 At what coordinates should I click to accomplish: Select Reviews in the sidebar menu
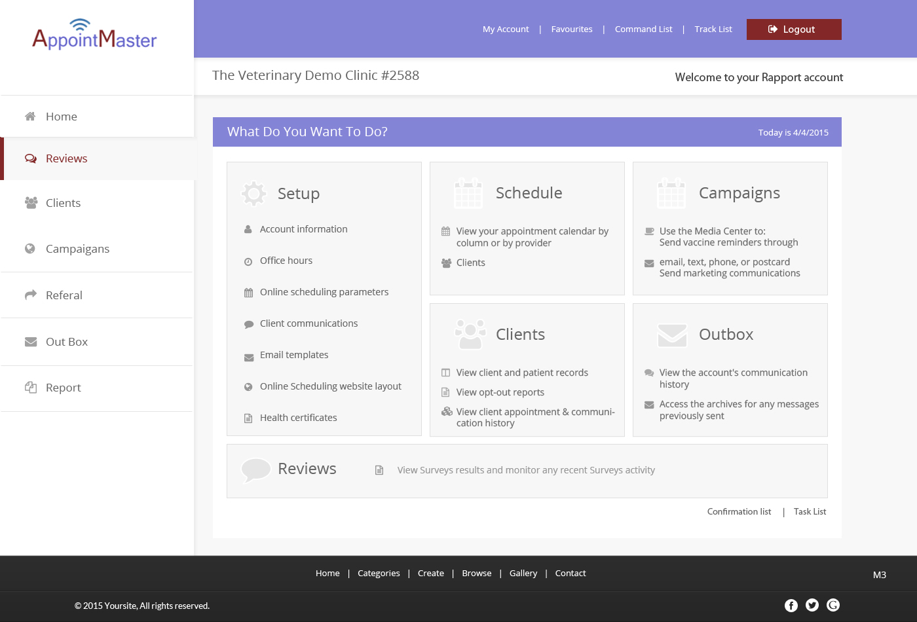66,158
